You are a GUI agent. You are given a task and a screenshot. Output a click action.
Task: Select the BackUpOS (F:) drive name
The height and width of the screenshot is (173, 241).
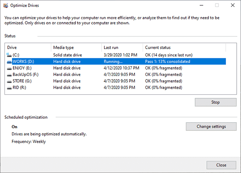[x=26, y=75]
